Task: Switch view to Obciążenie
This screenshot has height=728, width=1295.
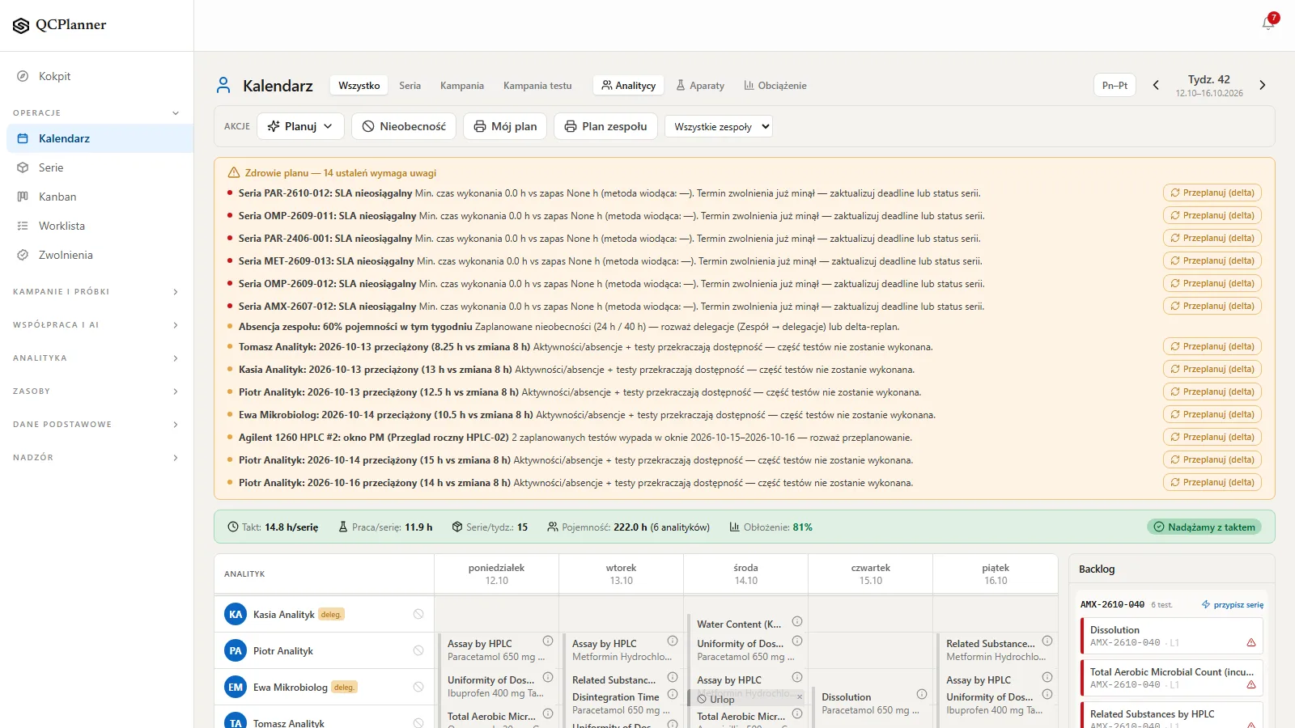Action: 775,85
